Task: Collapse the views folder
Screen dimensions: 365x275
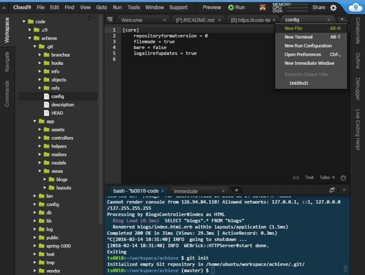Action: pyautogui.click(x=40, y=171)
